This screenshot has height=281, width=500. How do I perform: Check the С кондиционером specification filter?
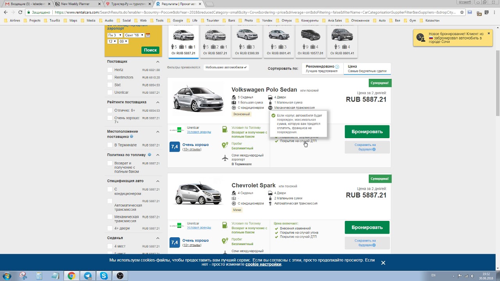110,189
